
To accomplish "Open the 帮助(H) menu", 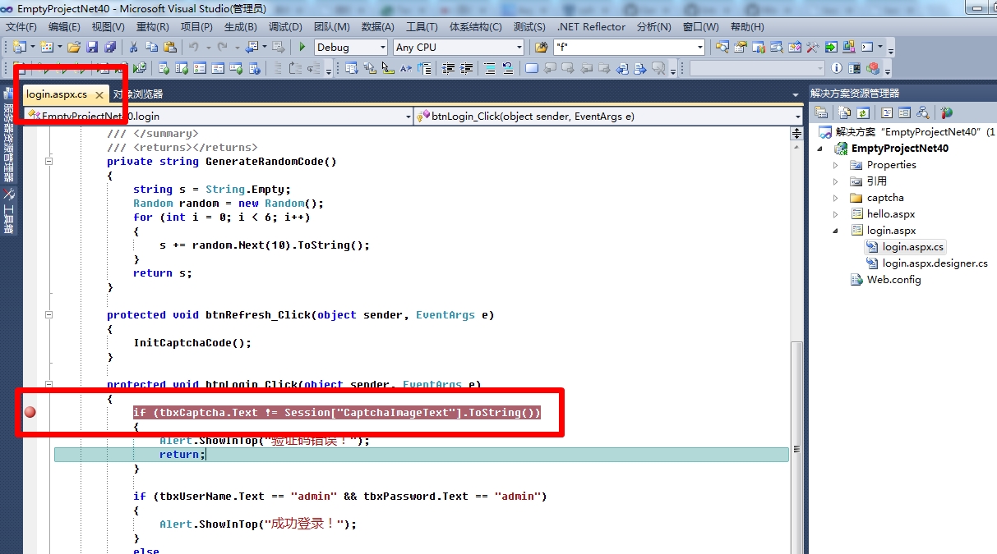I will point(748,27).
